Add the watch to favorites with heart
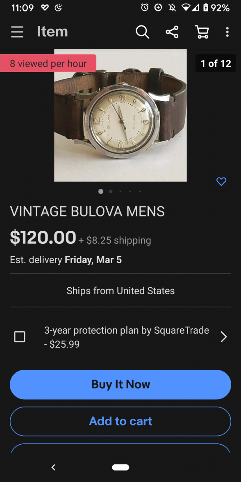 221,181
